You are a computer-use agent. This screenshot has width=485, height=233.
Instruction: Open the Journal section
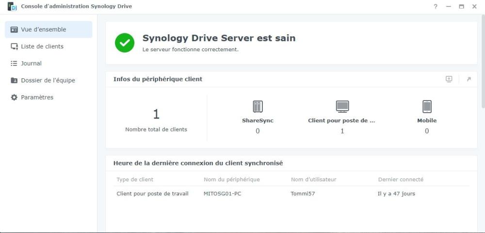48,63
